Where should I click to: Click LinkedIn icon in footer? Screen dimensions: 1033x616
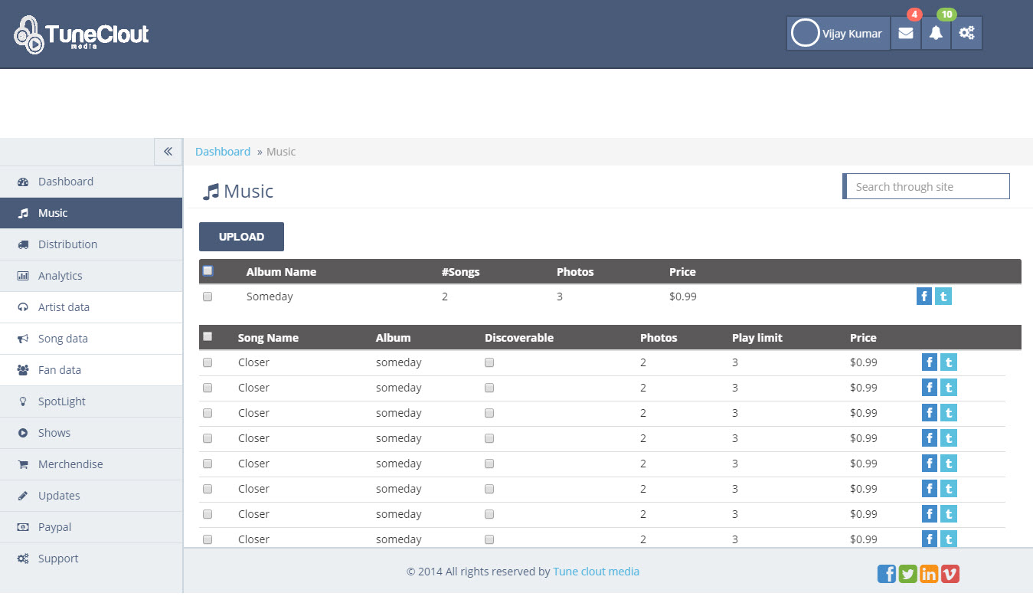click(929, 573)
